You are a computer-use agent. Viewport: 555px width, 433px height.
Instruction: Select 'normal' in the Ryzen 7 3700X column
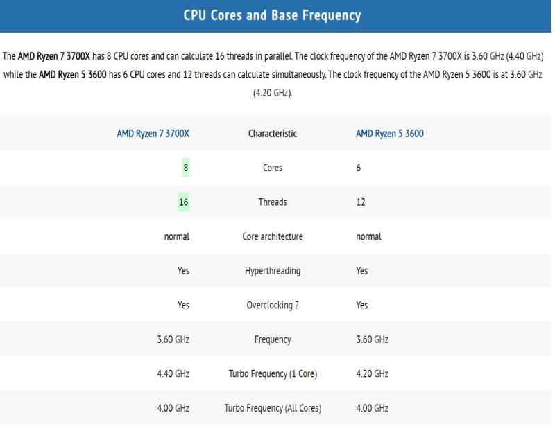(177, 236)
